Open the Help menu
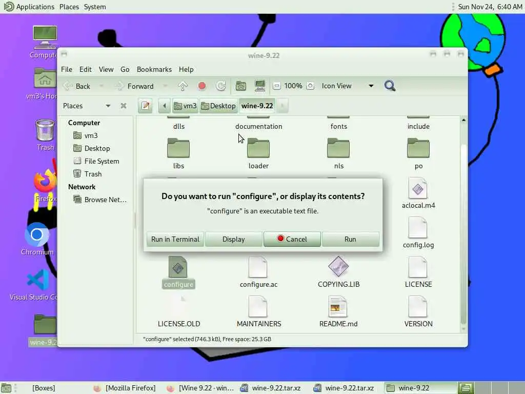This screenshot has width=525, height=394. 186,69
